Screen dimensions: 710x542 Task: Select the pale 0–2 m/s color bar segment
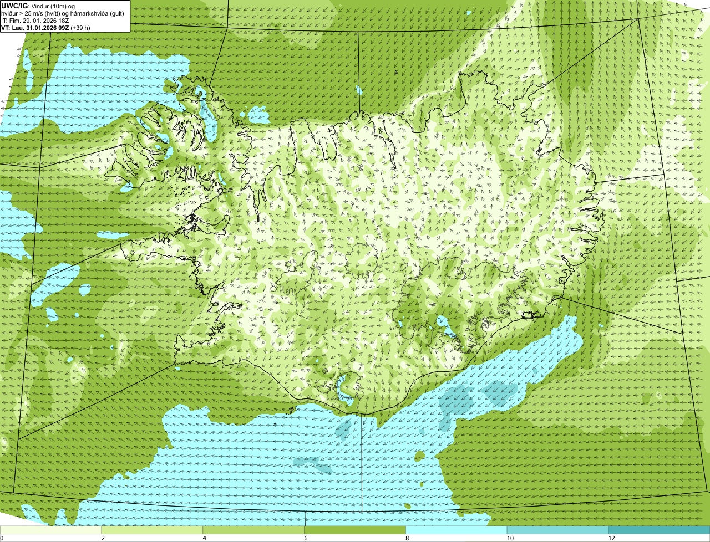click(51, 530)
